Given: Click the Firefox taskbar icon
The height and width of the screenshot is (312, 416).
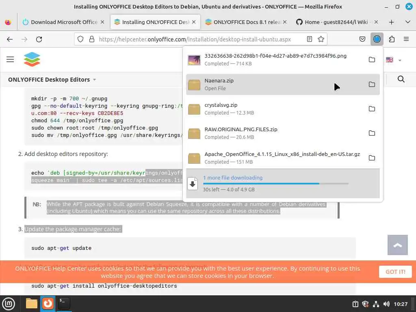Looking at the screenshot, I should tap(48, 303).
